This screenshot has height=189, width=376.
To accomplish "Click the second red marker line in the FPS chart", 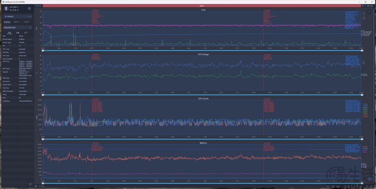I will (x=264, y=28).
